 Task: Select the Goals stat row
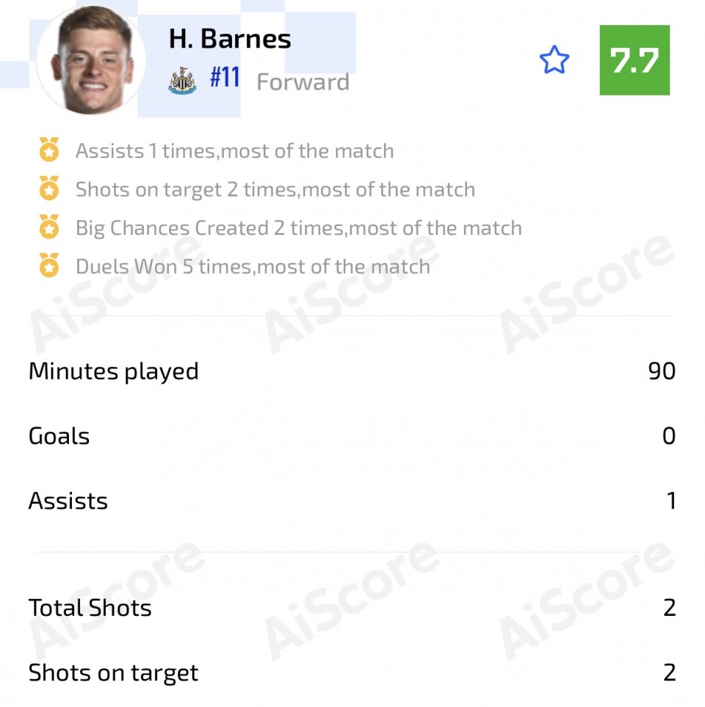tap(352, 436)
